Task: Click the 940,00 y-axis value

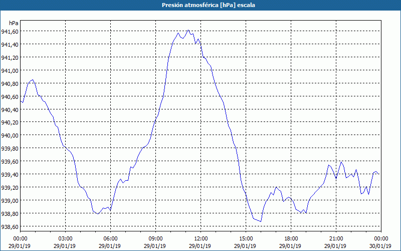Action: [10, 136]
